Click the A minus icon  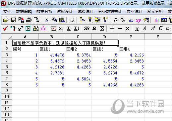(x=145, y=28)
